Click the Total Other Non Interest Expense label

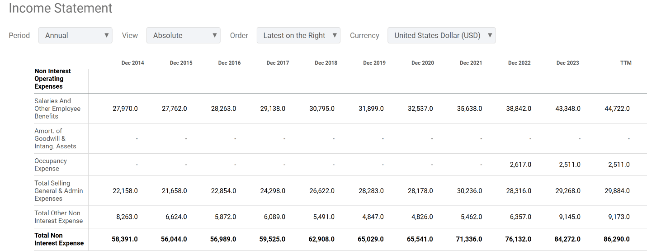tap(59, 217)
